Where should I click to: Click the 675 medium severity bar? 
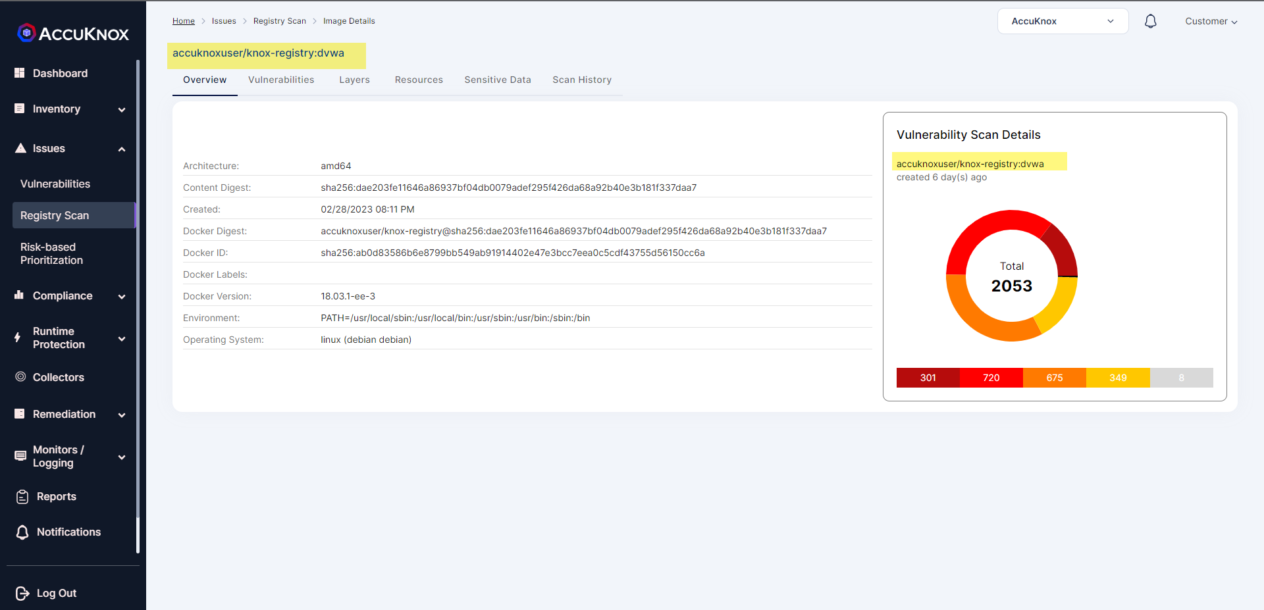pos(1055,378)
